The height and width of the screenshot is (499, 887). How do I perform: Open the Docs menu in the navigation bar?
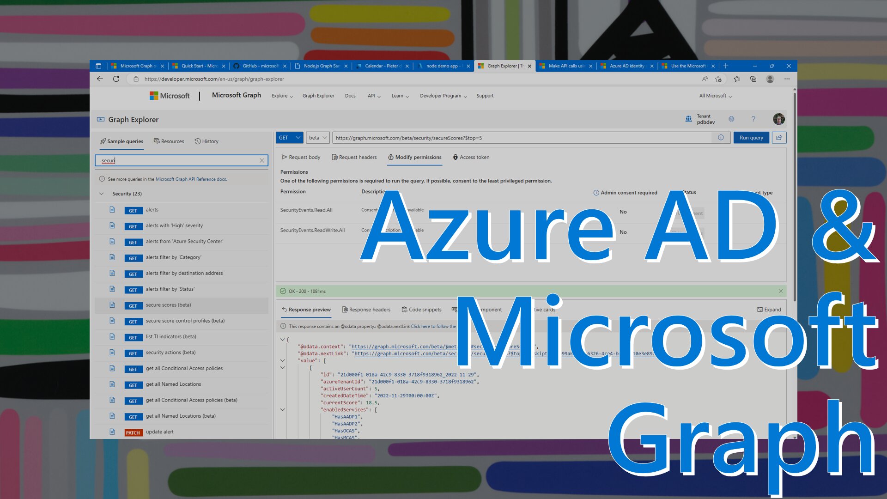click(x=350, y=96)
